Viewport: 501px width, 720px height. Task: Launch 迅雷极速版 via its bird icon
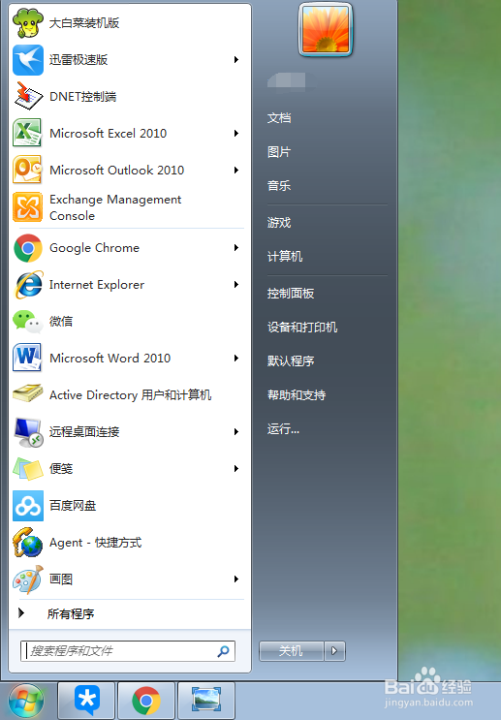[x=28, y=60]
